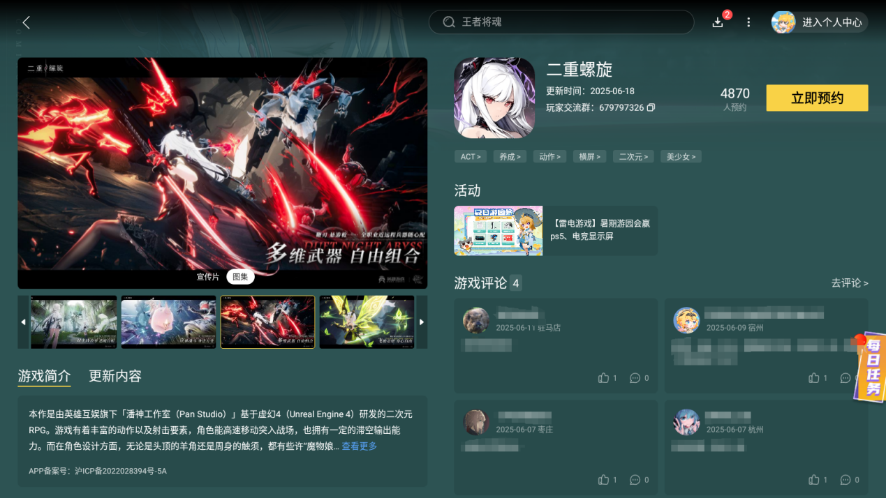Open the avatar of the 宿州 reviewer

(x=686, y=321)
